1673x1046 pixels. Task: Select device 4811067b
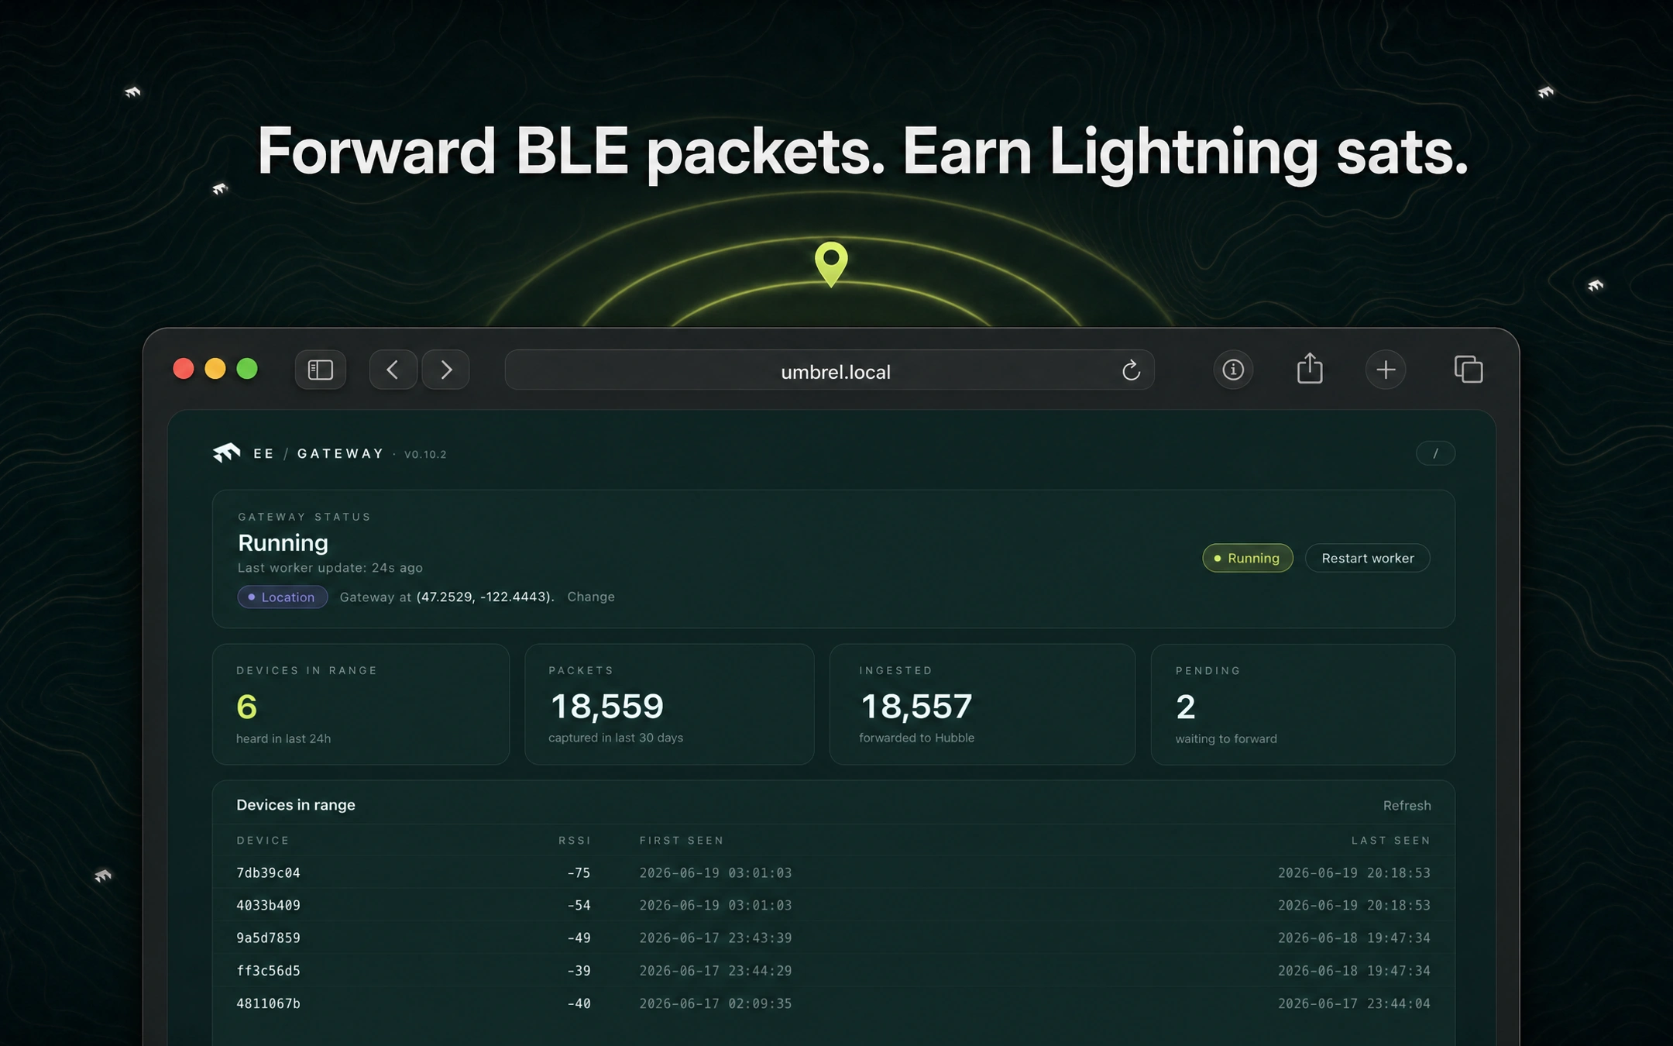pyautogui.click(x=268, y=1003)
